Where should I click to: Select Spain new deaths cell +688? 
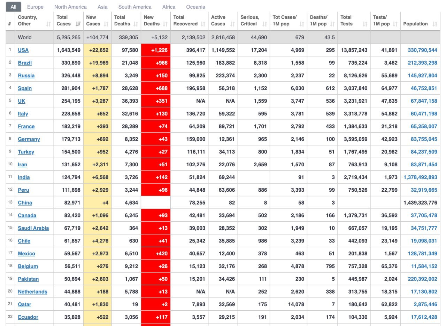click(x=156, y=88)
